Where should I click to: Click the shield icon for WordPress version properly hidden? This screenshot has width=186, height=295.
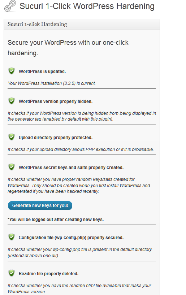pos(12,101)
